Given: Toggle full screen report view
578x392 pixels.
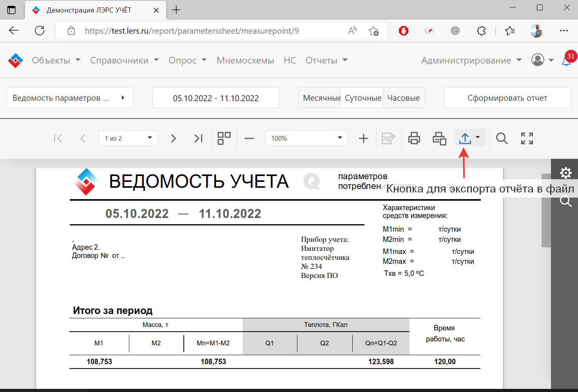Looking at the screenshot, I should (527, 138).
